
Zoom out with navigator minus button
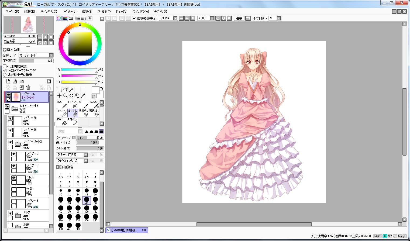40,37
